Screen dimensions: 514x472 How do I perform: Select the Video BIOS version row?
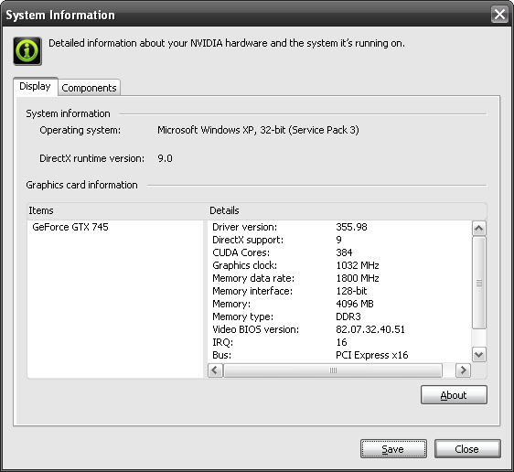[x=339, y=329]
